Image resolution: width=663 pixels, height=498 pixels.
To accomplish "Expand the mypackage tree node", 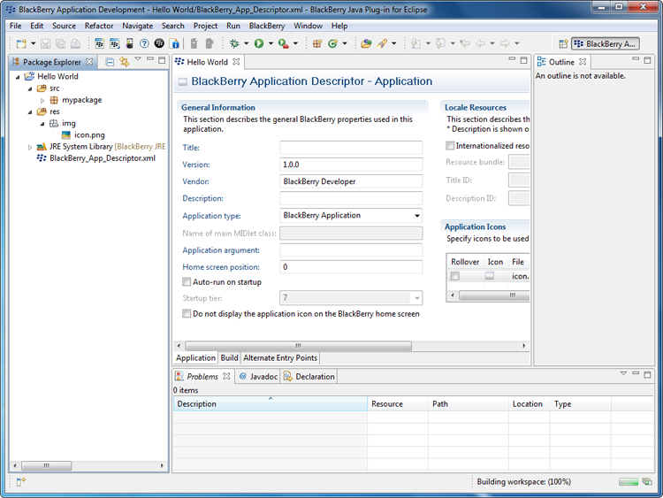I will click(42, 101).
